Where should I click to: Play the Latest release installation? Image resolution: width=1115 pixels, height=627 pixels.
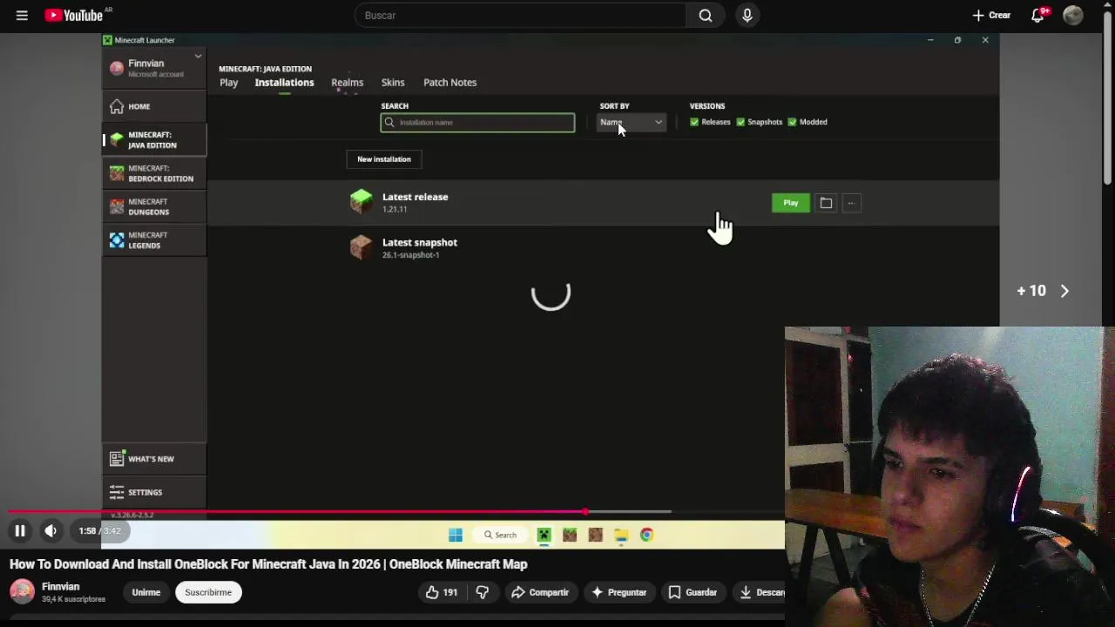[791, 203]
